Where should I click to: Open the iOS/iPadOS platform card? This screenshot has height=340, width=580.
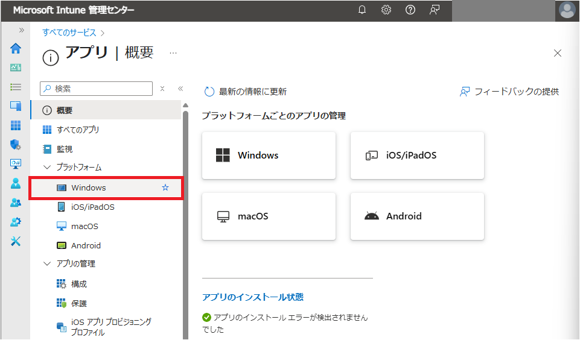pyautogui.click(x=417, y=156)
